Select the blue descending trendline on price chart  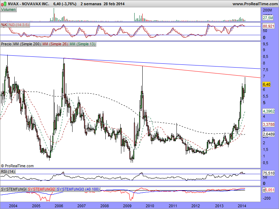tap(130, 62)
